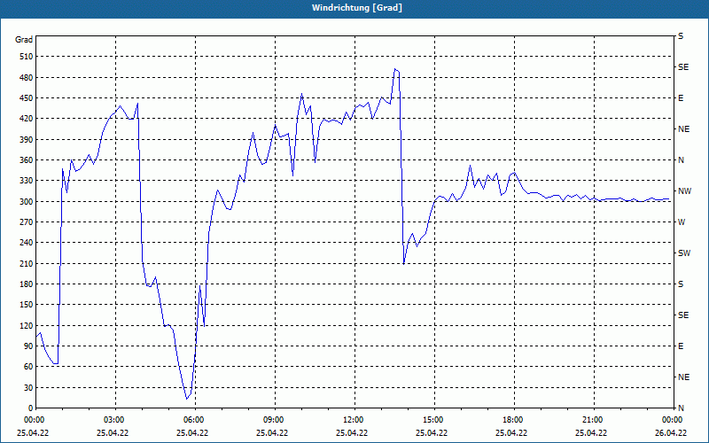Click the 09:00 time label

[x=275, y=420]
